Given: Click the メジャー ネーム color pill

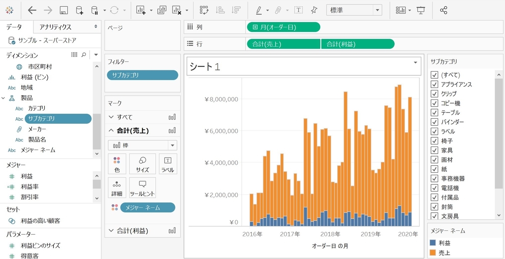Looking at the screenshot, I should 147,207.
